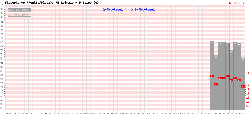This screenshot has width=250, height=115.
Task: Select the 58-point value label on season 22 bar
Action: (x=231, y=52)
